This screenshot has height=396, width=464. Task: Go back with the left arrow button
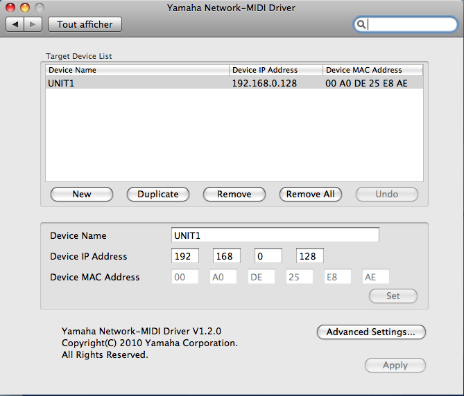coord(15,24)
